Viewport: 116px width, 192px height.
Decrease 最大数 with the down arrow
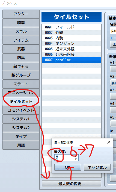click(76, 159)
